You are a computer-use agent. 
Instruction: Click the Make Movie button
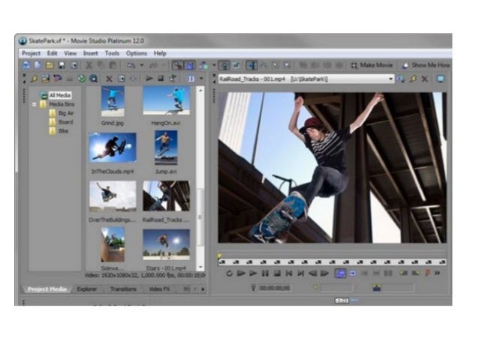point(372,66)
